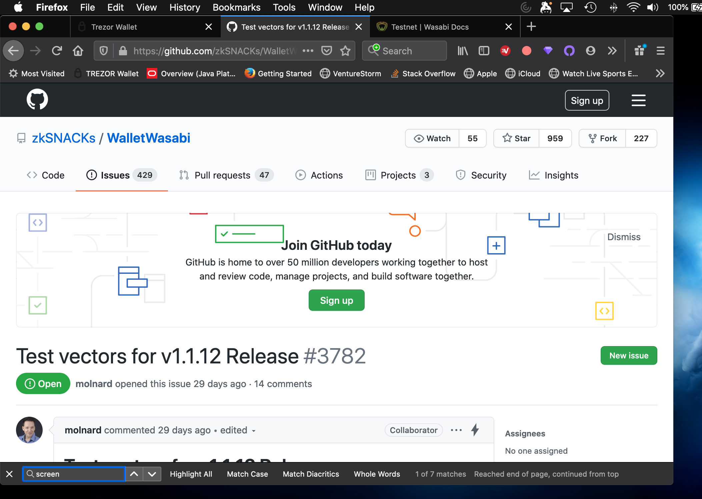Enable Match Case search option
The height and width of the screenshot is (499, 702).
[247, 474]
